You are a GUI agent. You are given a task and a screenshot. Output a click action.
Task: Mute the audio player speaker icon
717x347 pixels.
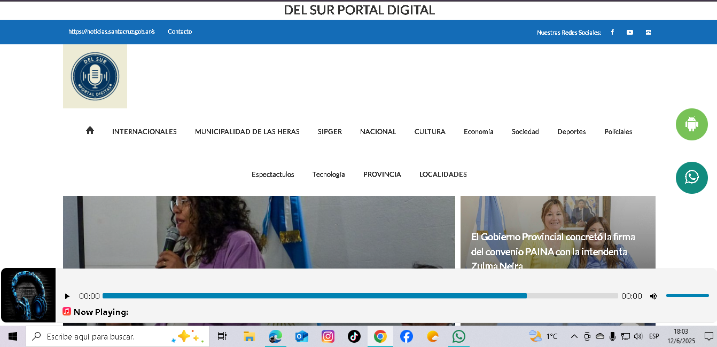pyautogui.click(x=653, y=296)
